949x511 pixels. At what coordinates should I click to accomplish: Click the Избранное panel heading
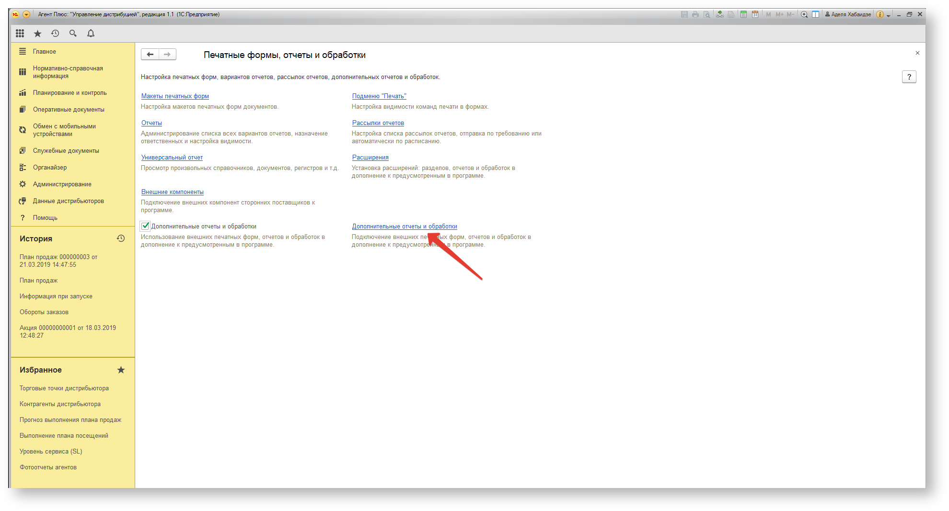(41, 370)
